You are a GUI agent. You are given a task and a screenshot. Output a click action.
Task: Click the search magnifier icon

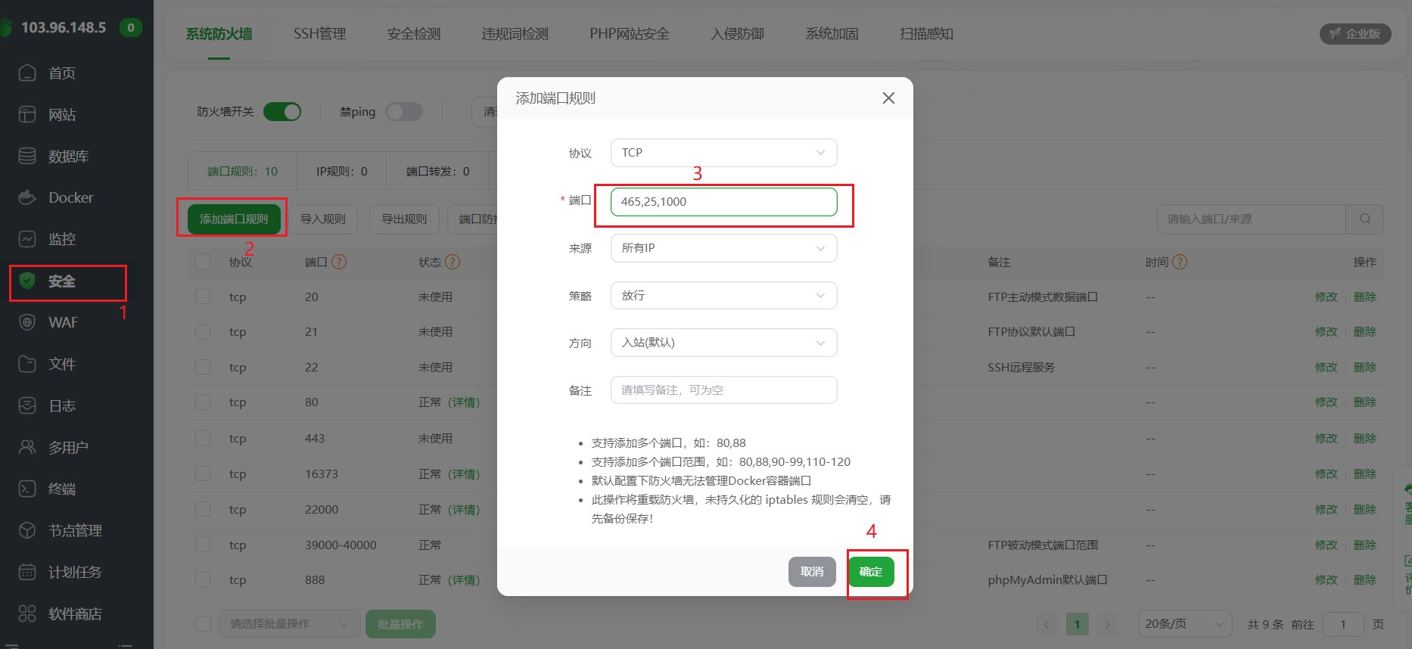click(1364, 219)
